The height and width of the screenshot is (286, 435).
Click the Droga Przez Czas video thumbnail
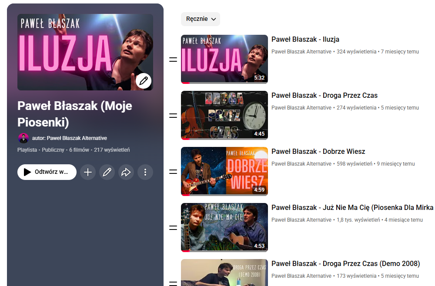[x=224, y=115]
